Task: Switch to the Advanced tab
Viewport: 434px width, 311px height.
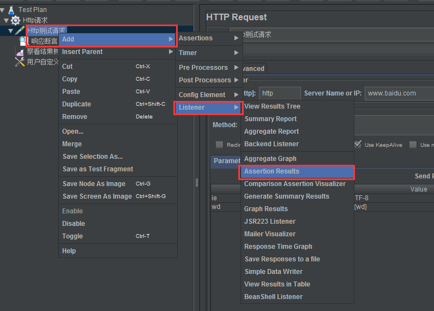Action: point(255,69)
